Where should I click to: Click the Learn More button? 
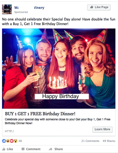coord(102,130)
